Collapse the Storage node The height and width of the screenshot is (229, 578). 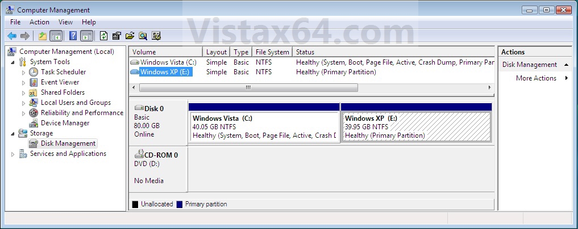(13, 133)
